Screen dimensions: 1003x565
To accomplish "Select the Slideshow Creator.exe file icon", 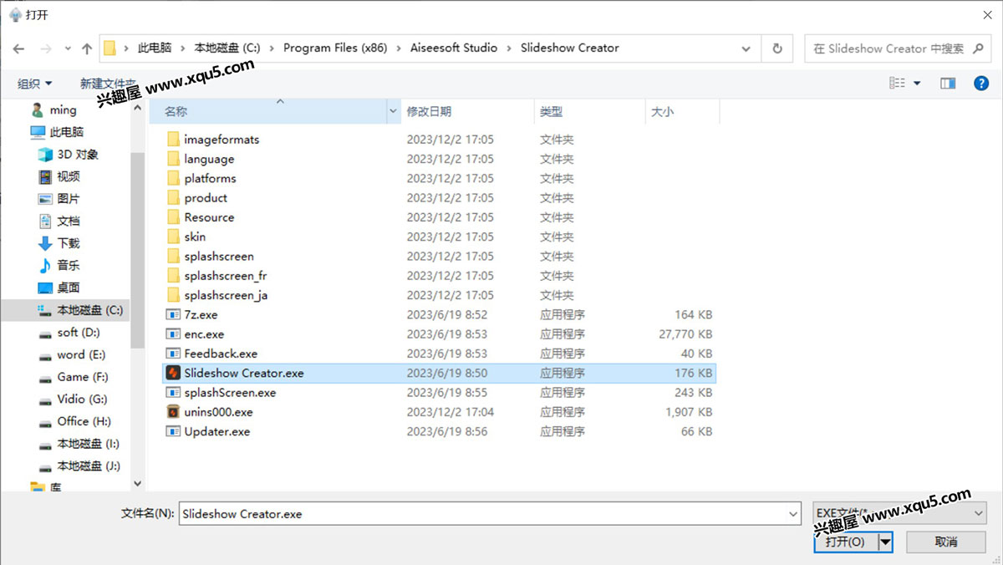I will (173, 373).
